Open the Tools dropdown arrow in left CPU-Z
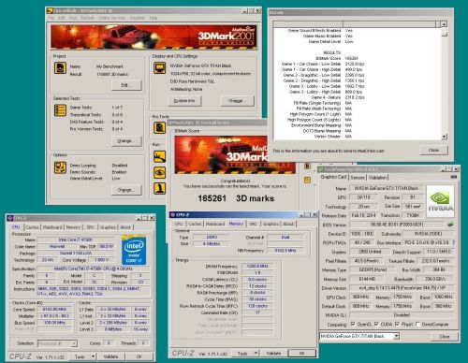The image size is (468, 363). (93, 356)
